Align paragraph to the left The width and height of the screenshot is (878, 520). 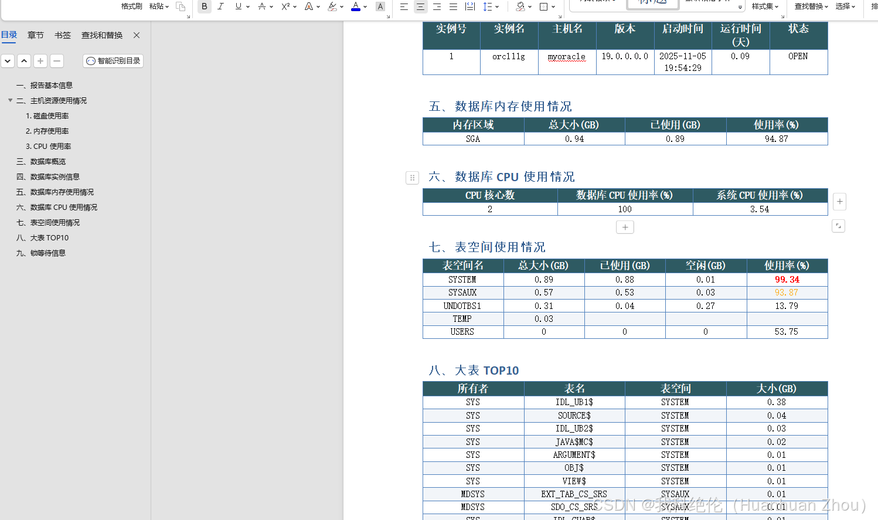tap(404, 6)
